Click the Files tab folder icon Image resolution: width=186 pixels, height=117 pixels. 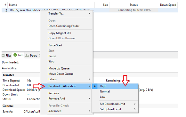3,55
